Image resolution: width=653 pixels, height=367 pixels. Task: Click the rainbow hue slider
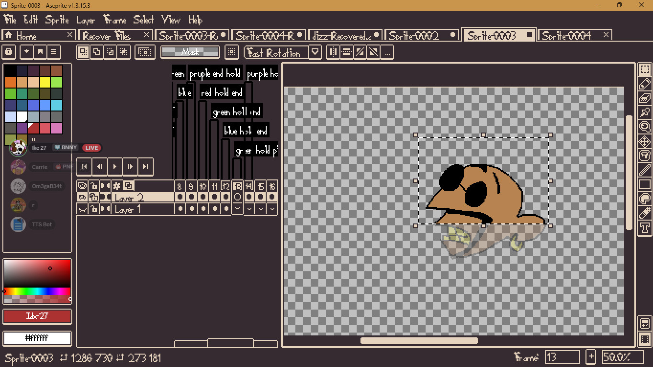pos(37,291)
